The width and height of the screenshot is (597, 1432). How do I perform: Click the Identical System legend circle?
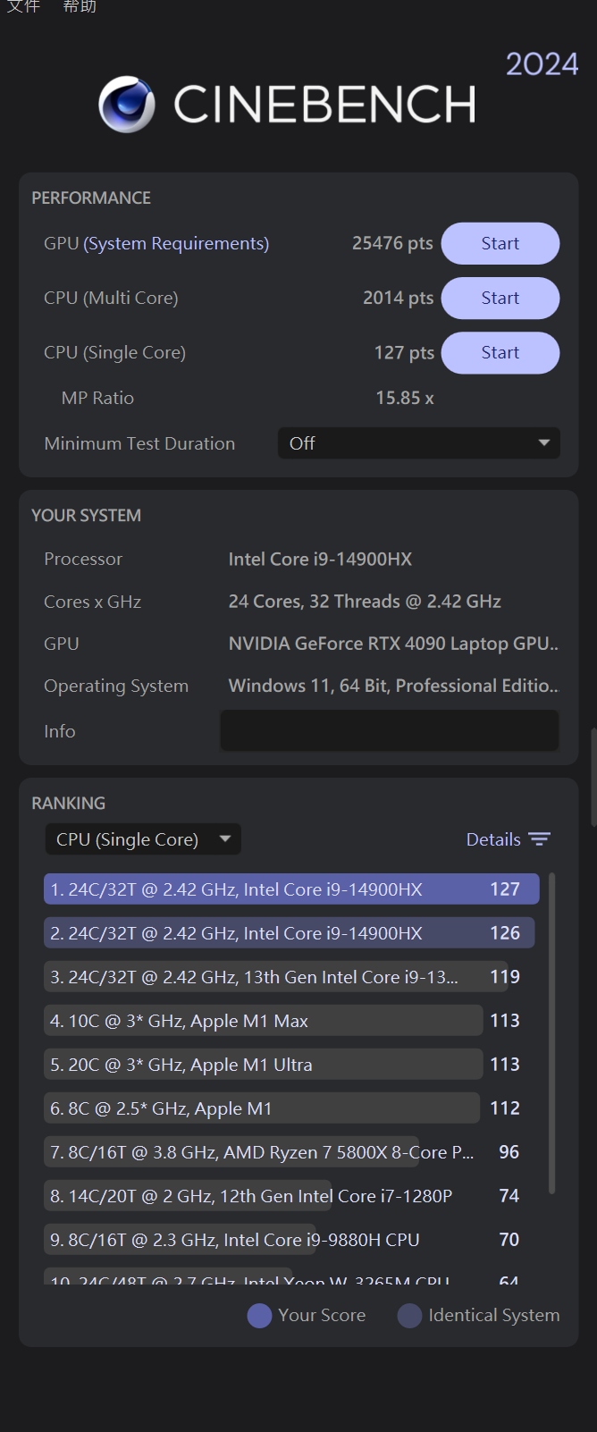pyautogui.click(x=409, y=1316)
